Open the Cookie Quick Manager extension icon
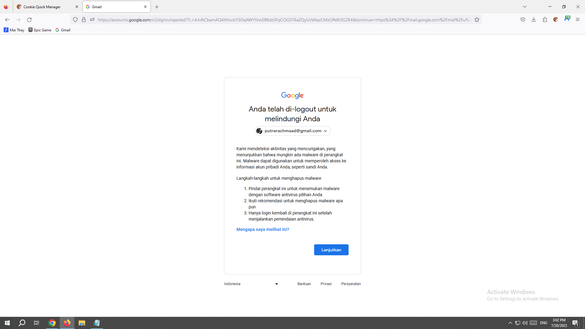This screenshot has height=329, width=585. pos(556,20)
